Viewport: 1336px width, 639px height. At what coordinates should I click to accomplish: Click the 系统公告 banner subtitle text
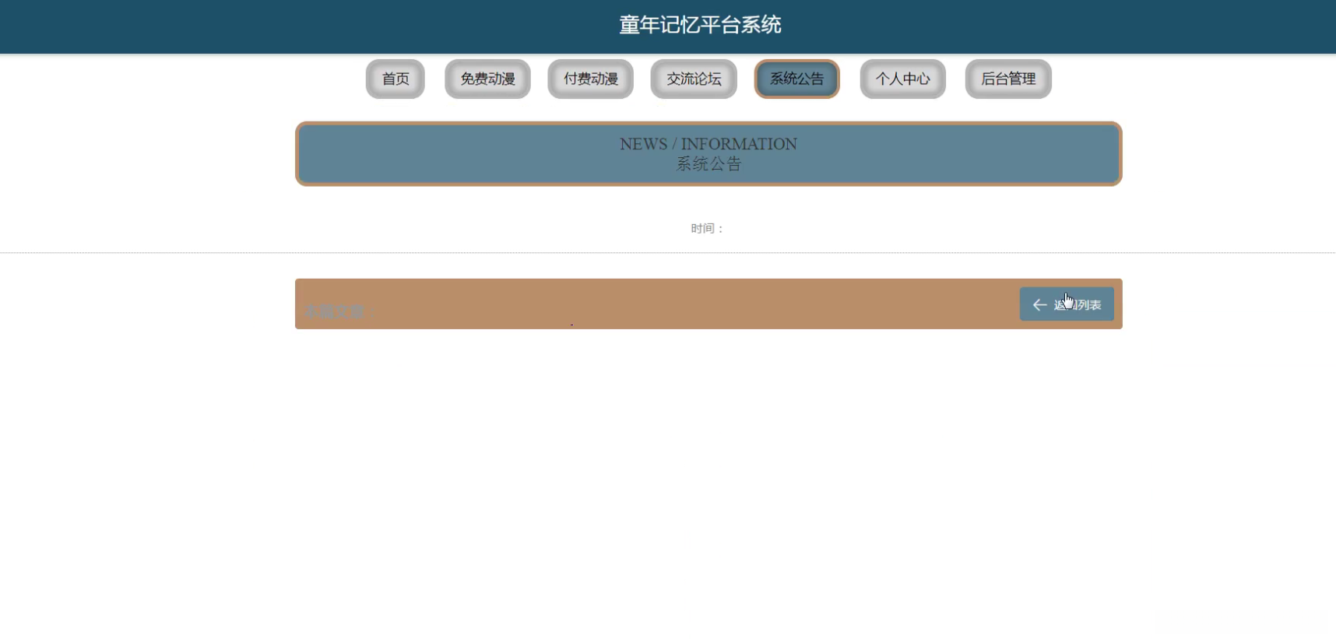(708, 164)
